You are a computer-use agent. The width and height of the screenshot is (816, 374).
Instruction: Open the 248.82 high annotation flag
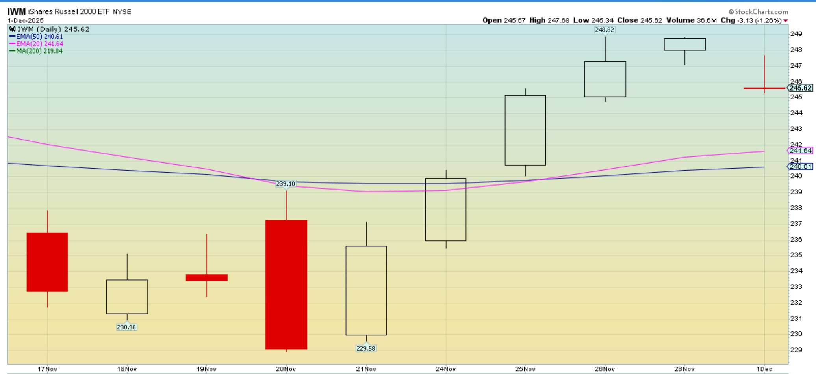[x=605, y=30]
